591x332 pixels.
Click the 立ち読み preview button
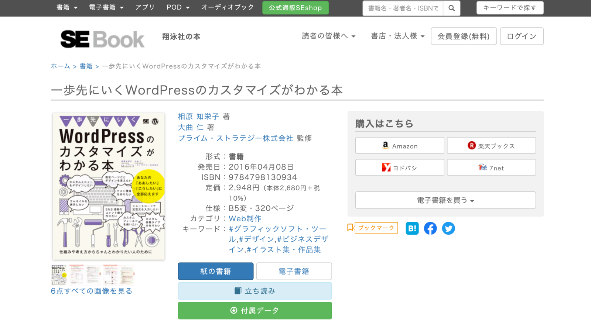255,291
